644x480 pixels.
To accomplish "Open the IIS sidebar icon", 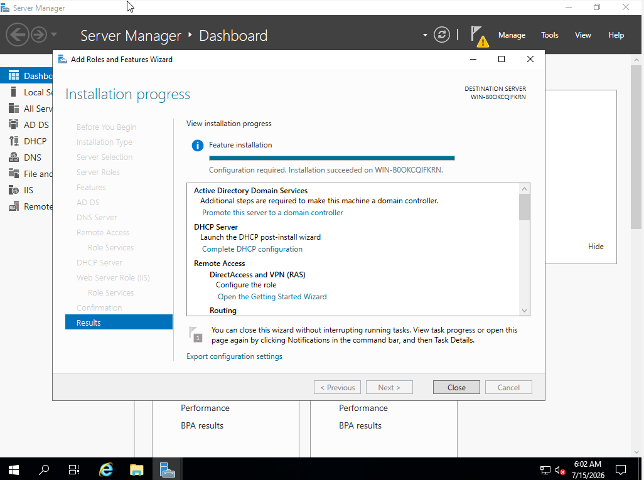I will 14,190.
